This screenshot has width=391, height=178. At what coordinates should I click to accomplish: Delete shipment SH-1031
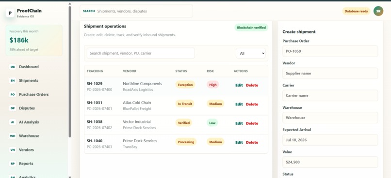(252, 104)
